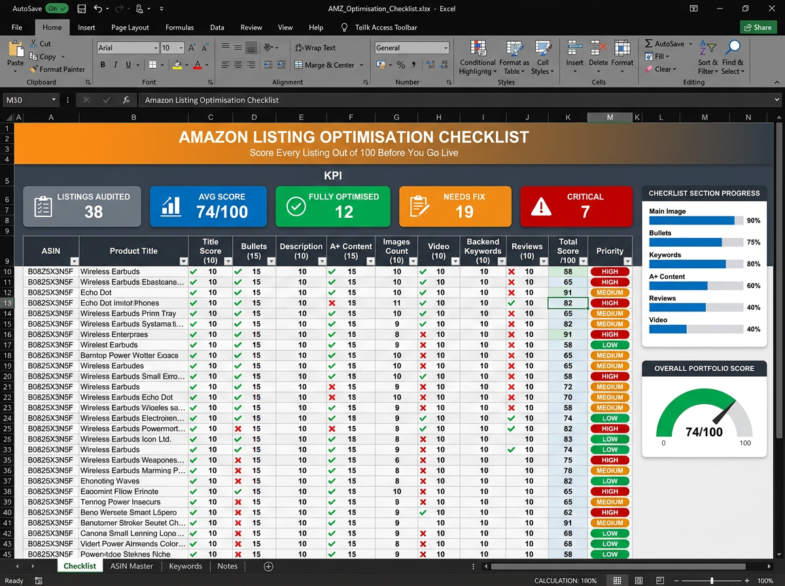Click the Redo arrow
785x586 pixels.
point(119,9)
